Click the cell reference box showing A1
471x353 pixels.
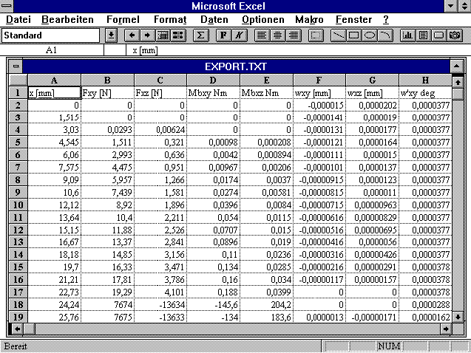pos(51,50)
